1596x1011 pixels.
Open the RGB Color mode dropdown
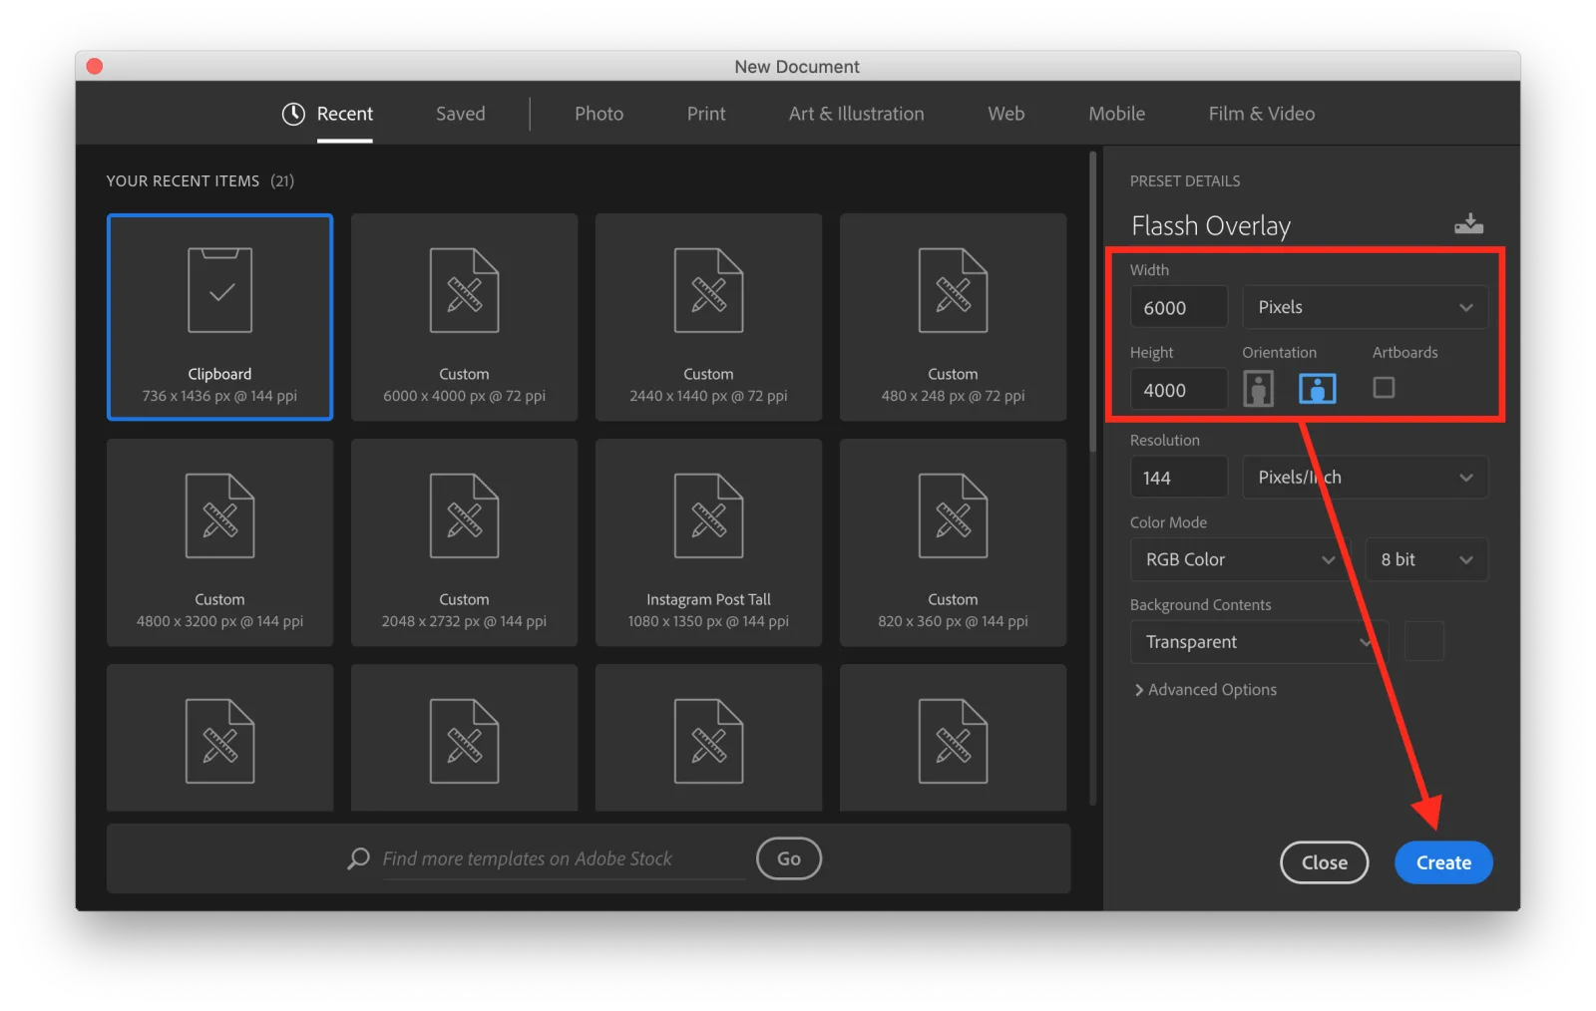pos(1241,559)
